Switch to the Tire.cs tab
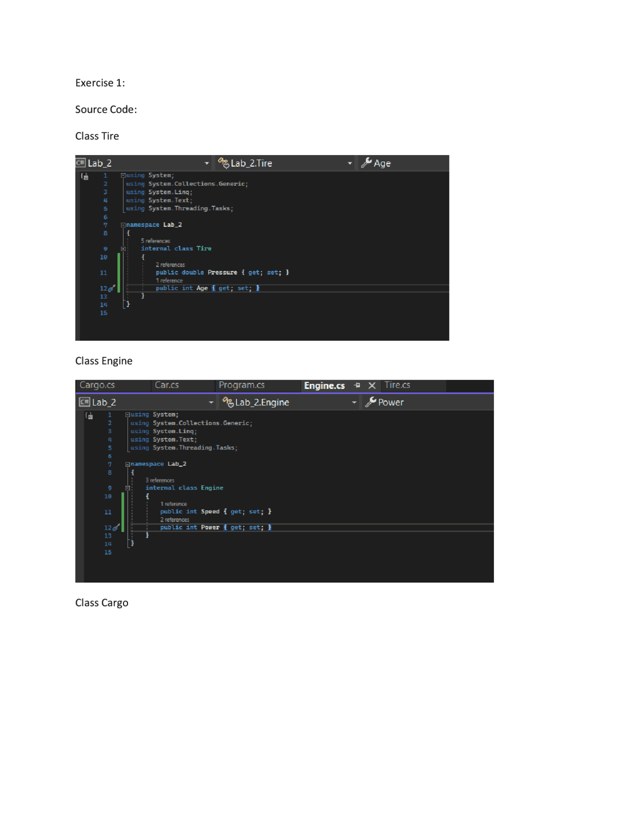 (x=397, y=385)
